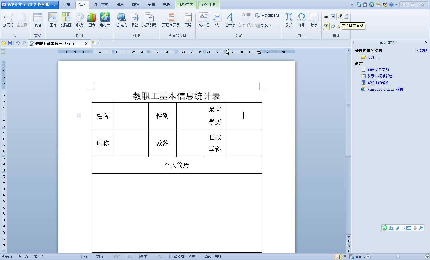Insert a chart with 图表

tap(92, 20)
